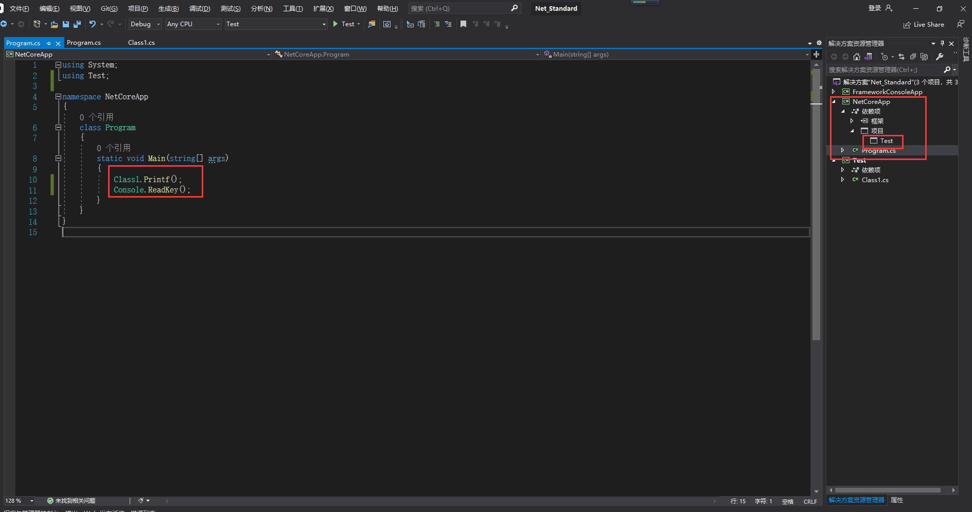Save the current file with the save icon

point(66,24)
